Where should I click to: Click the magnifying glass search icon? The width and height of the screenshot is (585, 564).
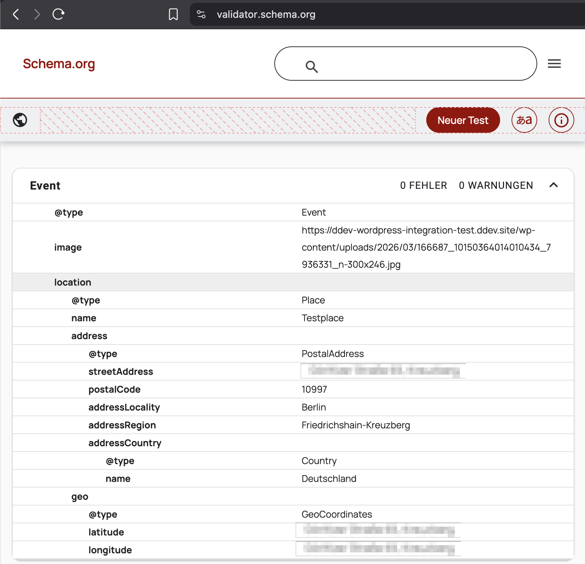(311, 66)
